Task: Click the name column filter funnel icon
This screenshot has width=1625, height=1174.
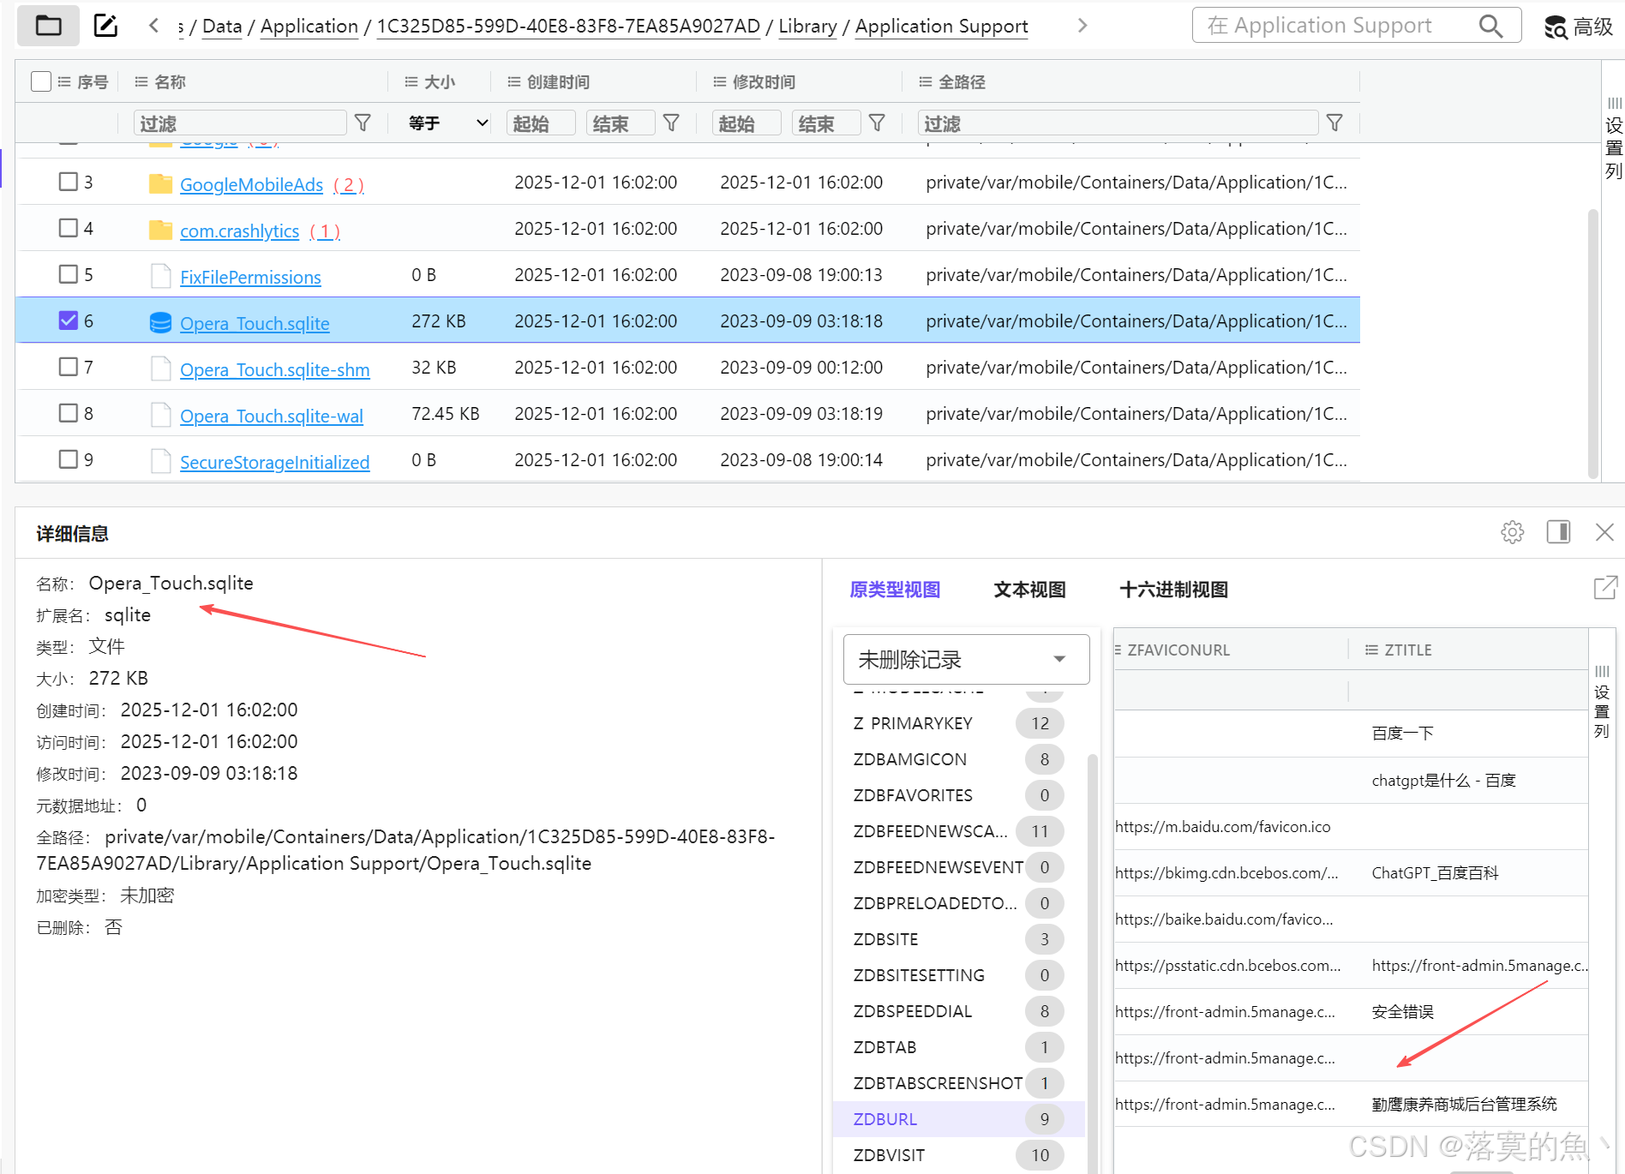Action: click(363, 123)
